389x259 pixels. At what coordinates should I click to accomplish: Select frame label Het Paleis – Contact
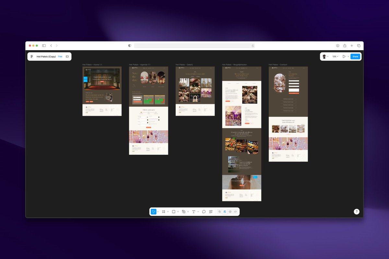click(x=278, y=65)
